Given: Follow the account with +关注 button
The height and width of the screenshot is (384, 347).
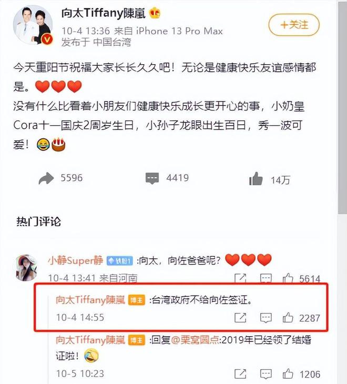Looking at the screenshot, I should (294, 25).
